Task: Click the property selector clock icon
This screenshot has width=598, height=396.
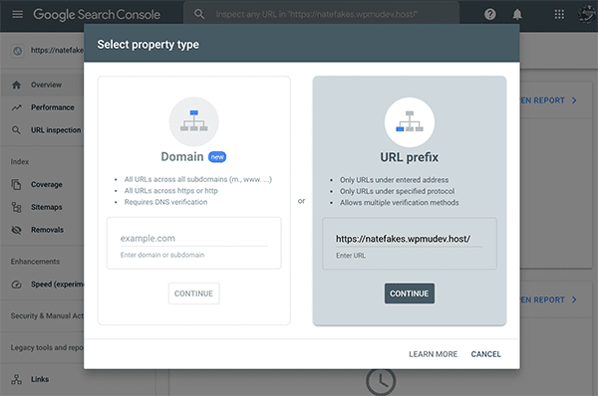Action: coord(18,51)
